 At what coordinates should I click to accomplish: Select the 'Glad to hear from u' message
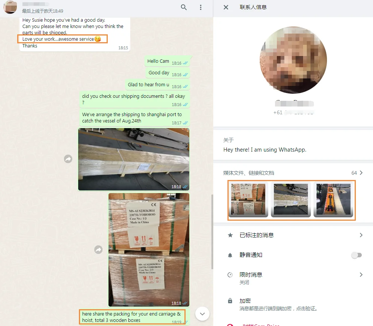[x=158, y=85]
